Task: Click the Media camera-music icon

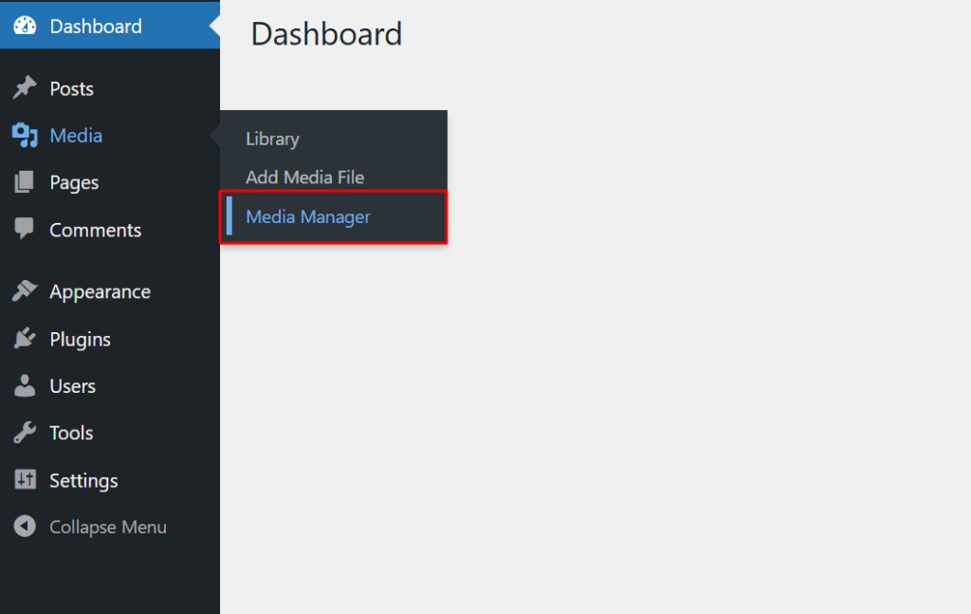Action: pyautogui.click(x=25, y=136)
